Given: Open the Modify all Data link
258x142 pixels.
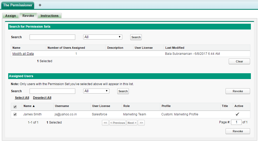Looking at the screenshot, I should point(23,54).
